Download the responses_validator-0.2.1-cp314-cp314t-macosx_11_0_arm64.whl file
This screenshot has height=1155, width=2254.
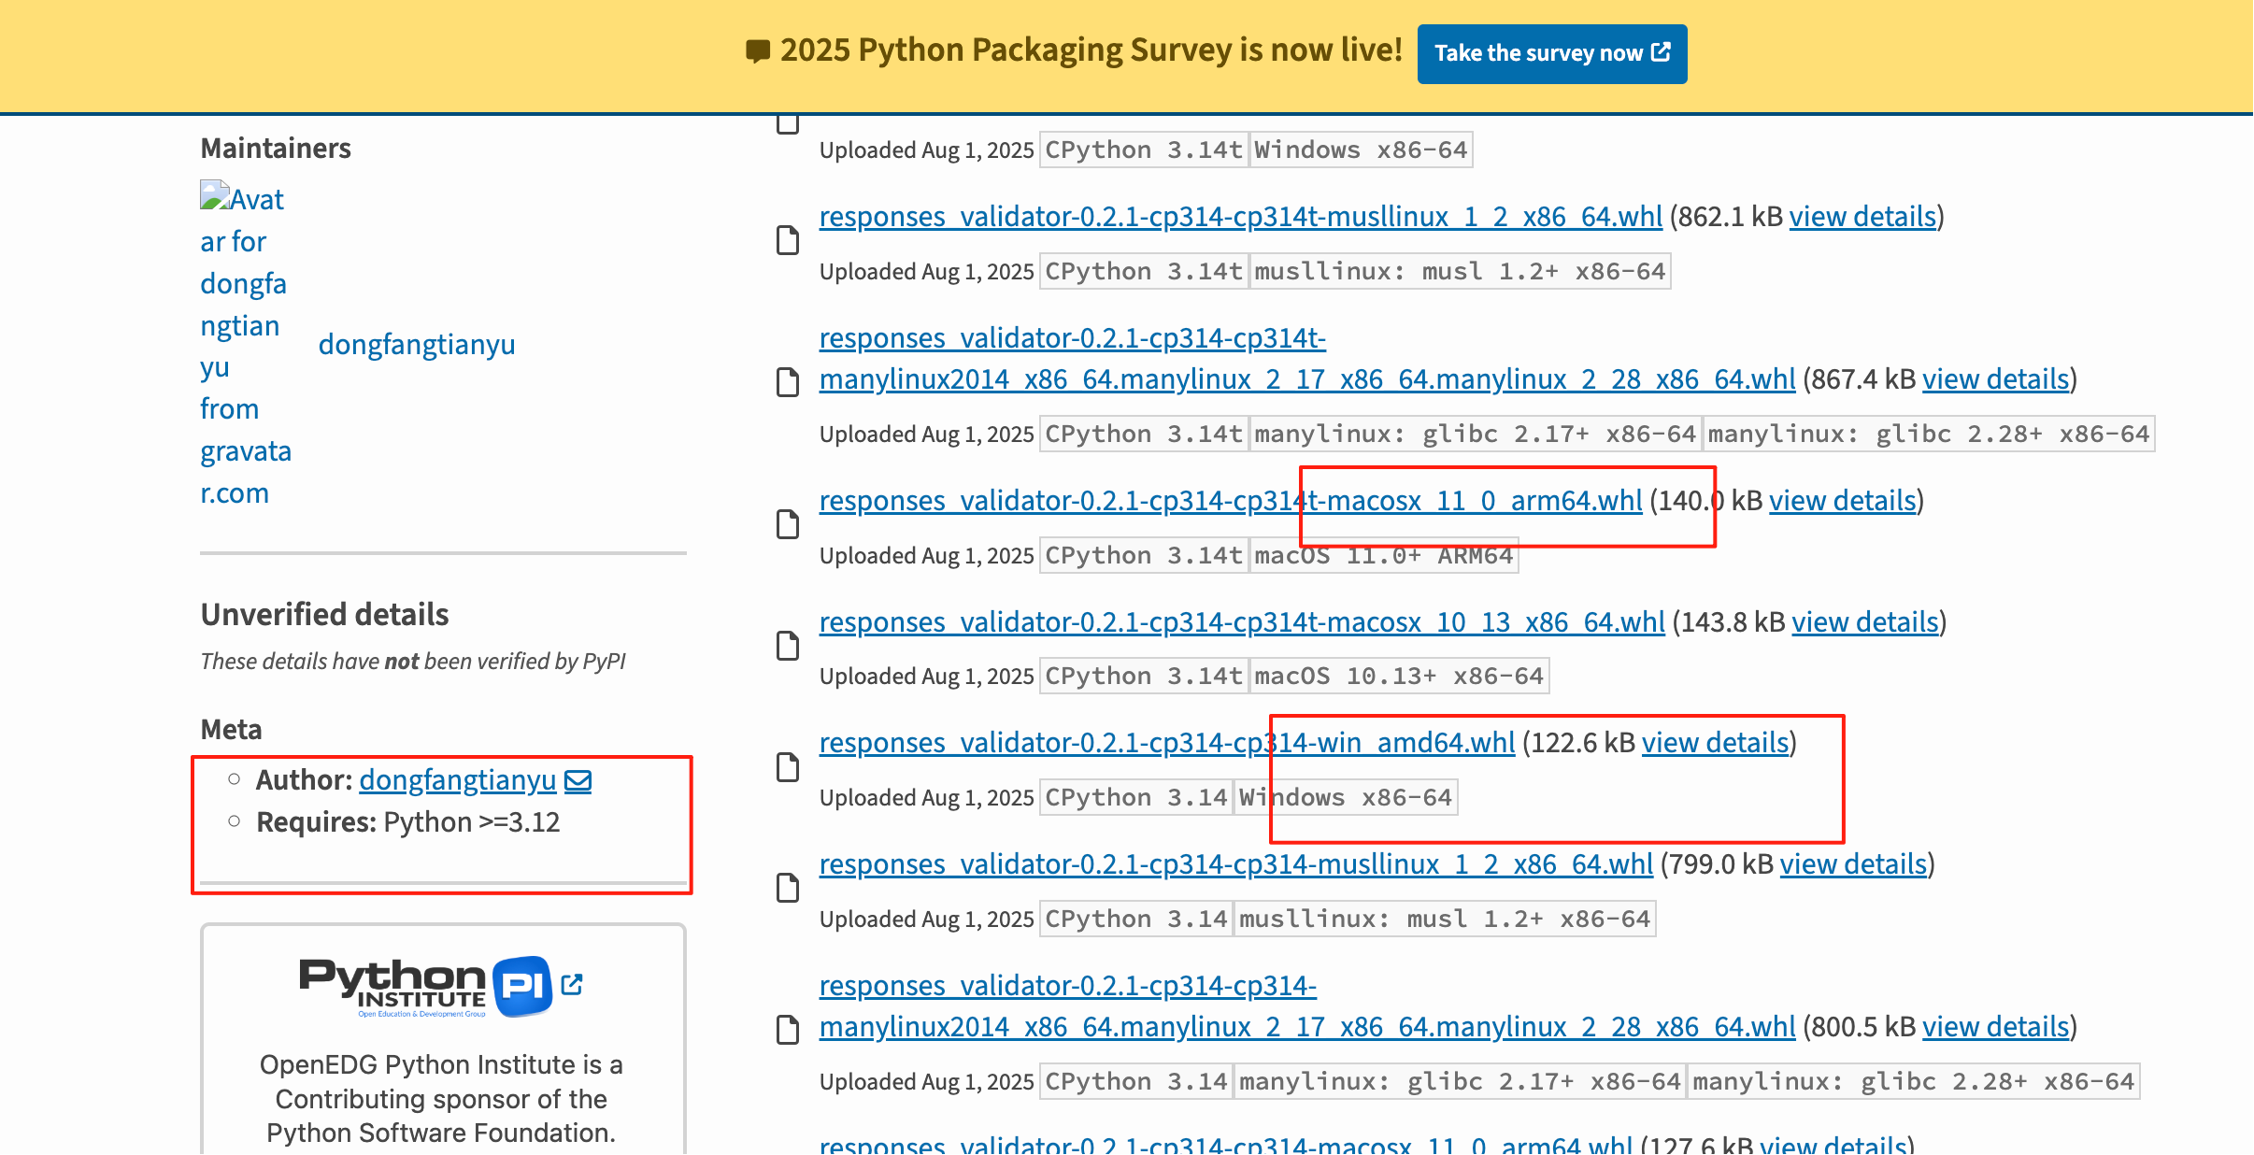(x=1229, y=501)
